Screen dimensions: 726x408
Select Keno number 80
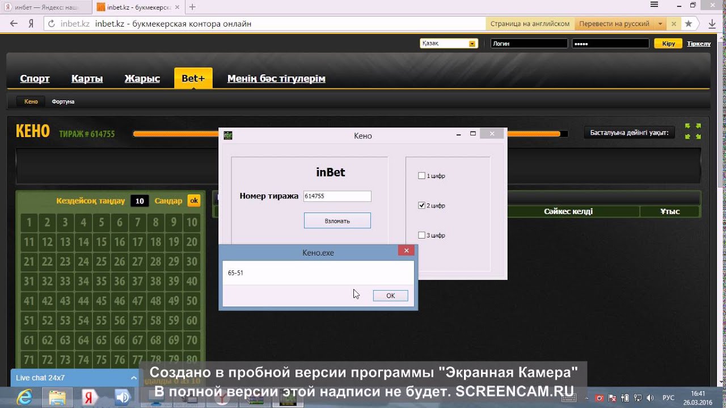pyautogui.click(x=192, y=360)
